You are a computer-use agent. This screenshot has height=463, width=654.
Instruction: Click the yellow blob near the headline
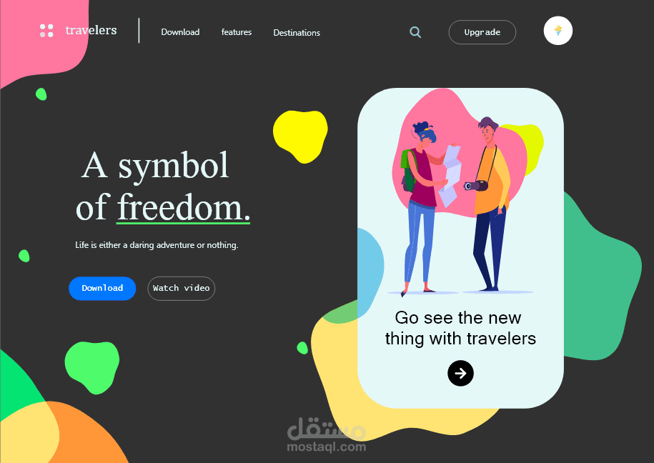pyautogui.click(x=300, y=136)
